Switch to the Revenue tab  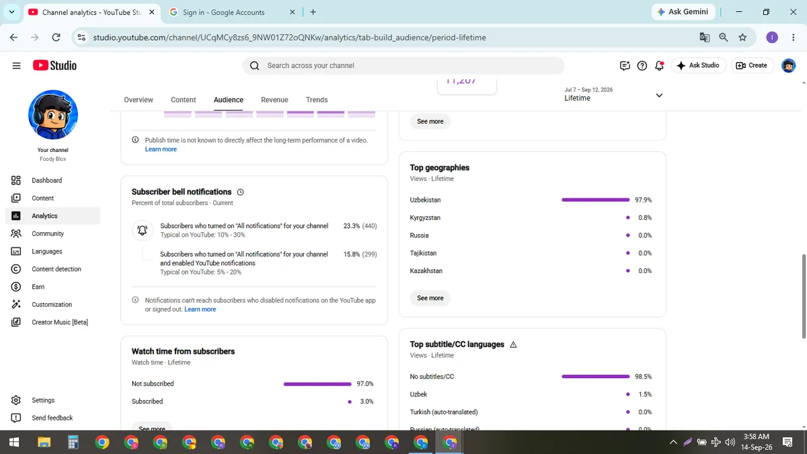[274, 100]
